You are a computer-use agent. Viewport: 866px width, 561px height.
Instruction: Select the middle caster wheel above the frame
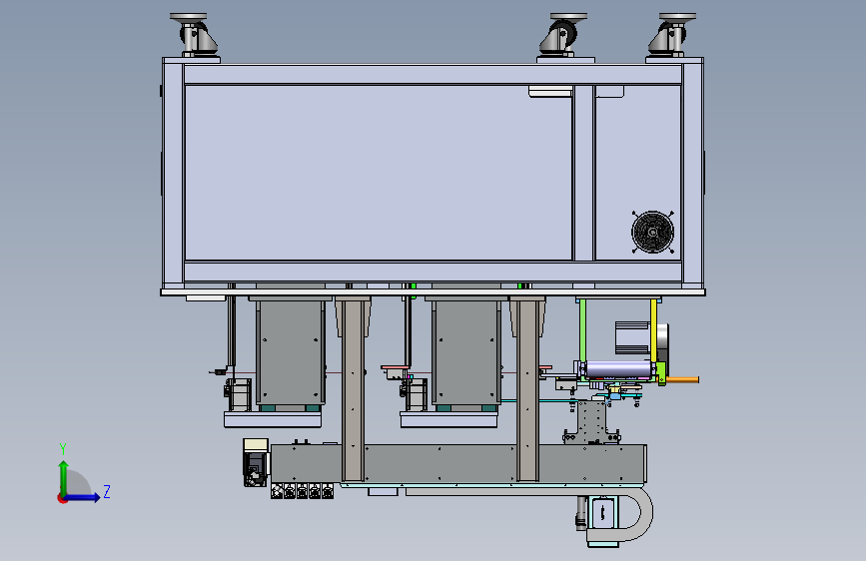pos(564,35)
